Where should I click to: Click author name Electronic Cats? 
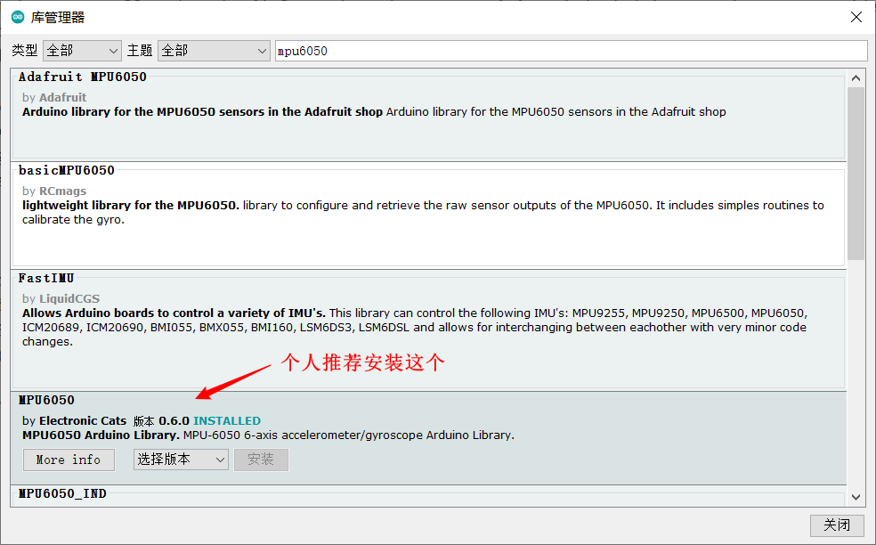pyautogui.click(x=83, y=421)
